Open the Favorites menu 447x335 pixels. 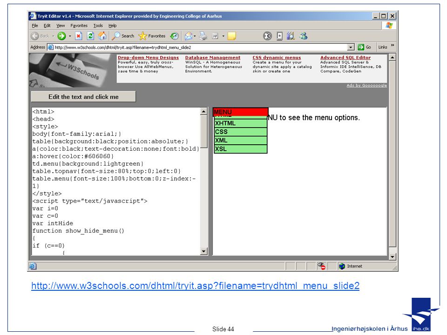pos(79,26)
